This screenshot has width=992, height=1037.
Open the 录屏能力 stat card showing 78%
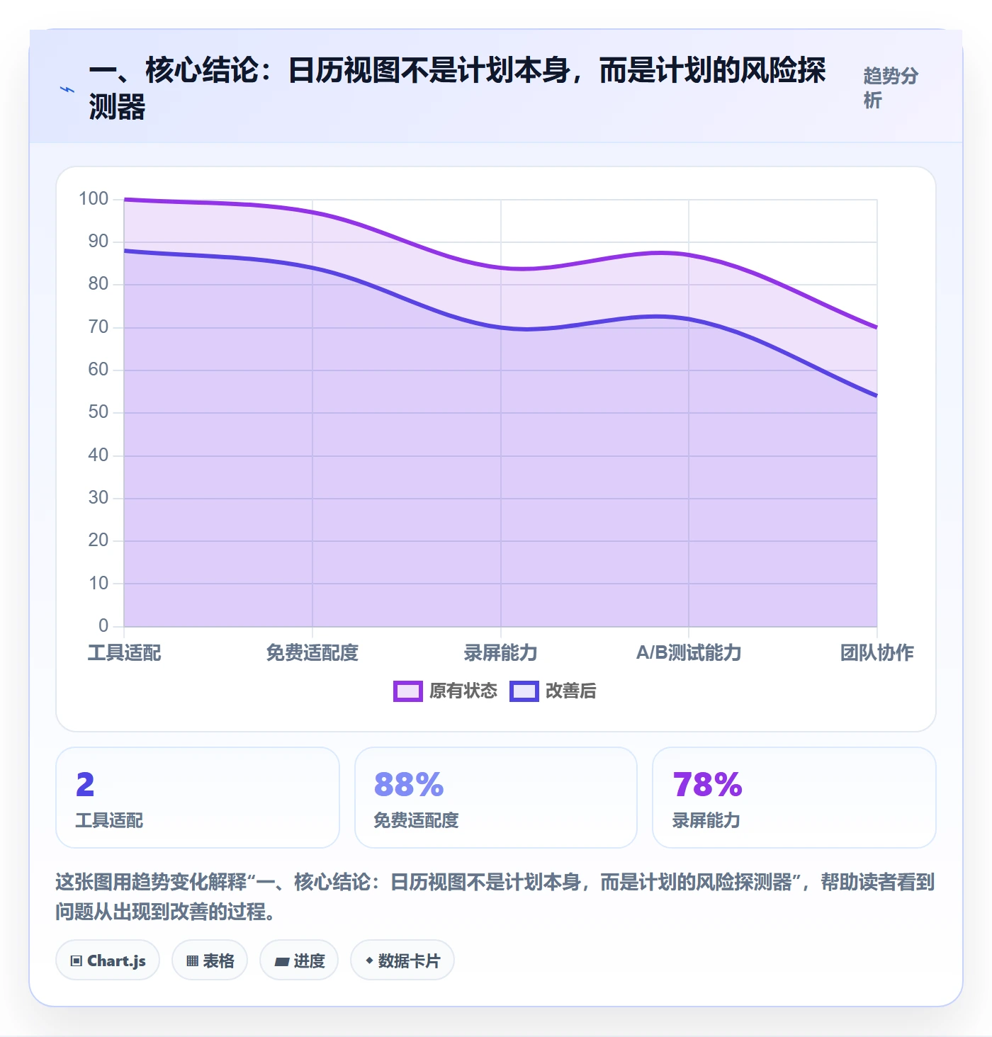click(x=794, y=798)
